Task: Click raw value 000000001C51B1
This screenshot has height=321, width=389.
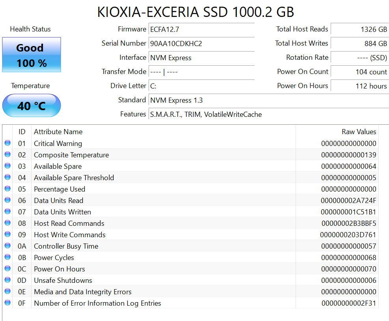Action: [x=348, y=212]
